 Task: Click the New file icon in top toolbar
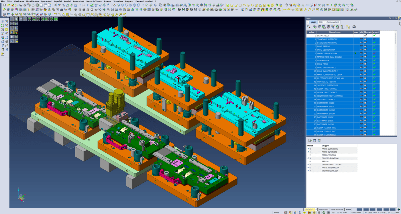click(x=4, y=5)
